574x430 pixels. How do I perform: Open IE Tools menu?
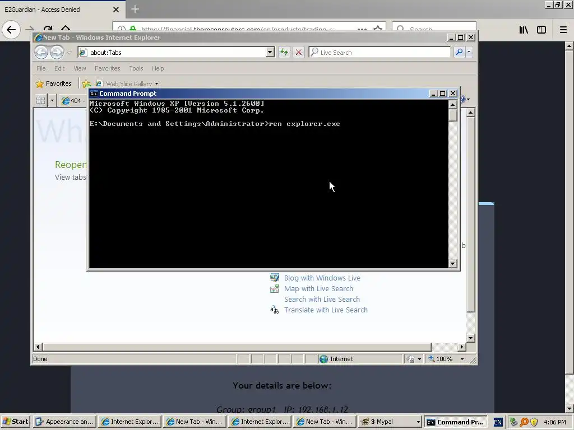point(136,68)
